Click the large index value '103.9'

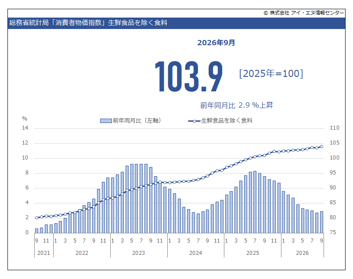tap(189, 76)
